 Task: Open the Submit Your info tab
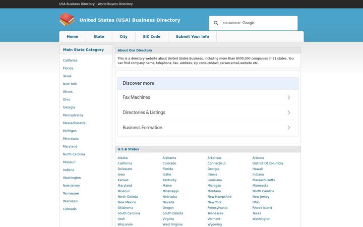pyautogui.click(x=193, y=37)
